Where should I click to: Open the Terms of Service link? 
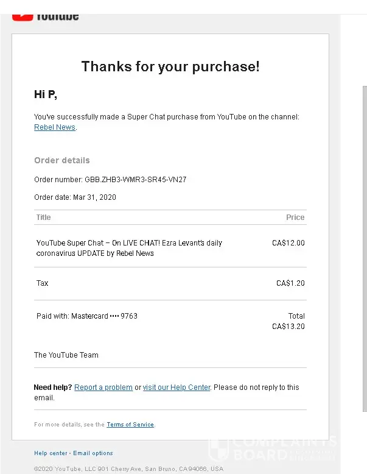pyautogui.click(x=130, y=425)
